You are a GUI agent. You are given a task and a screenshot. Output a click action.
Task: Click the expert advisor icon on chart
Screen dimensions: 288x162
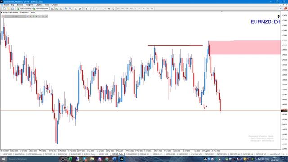pyautogui.click(x=279, y=16)
